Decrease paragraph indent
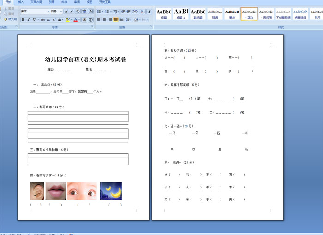Image resolution: width=323 pixels, height=235 pixels. [x=123, y=12]
